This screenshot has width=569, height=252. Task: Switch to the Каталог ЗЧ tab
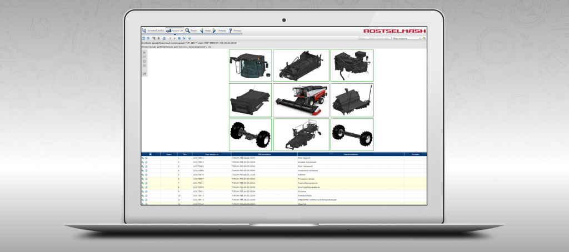tap(174, 31)
